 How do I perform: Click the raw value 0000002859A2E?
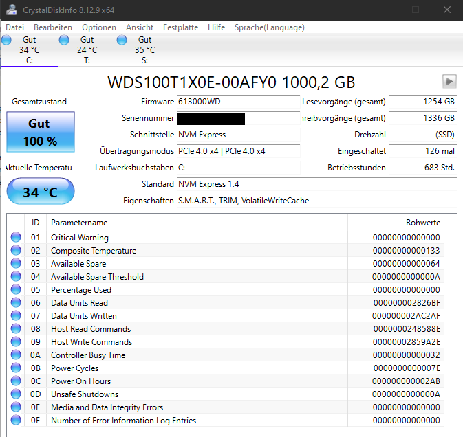point(407,342)
